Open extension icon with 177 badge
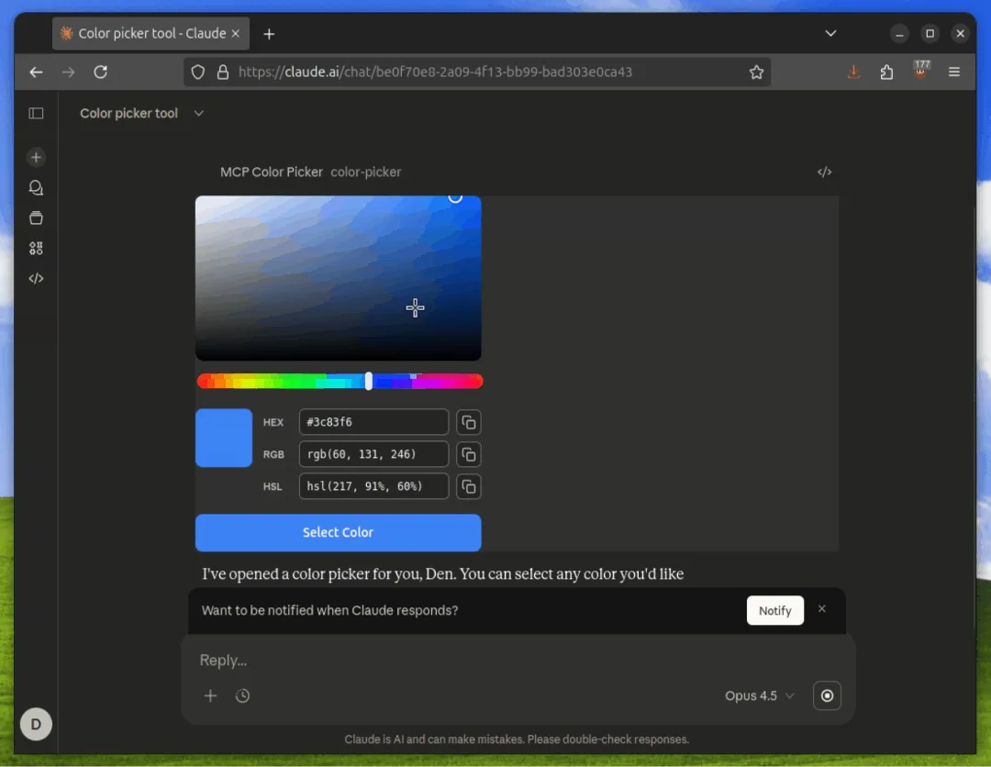 pos(921,70)
